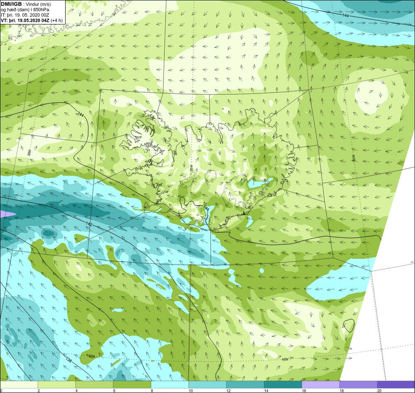
Task: Click the 14–16 m/s dark teal legend swatch
Action: [283, 384]
